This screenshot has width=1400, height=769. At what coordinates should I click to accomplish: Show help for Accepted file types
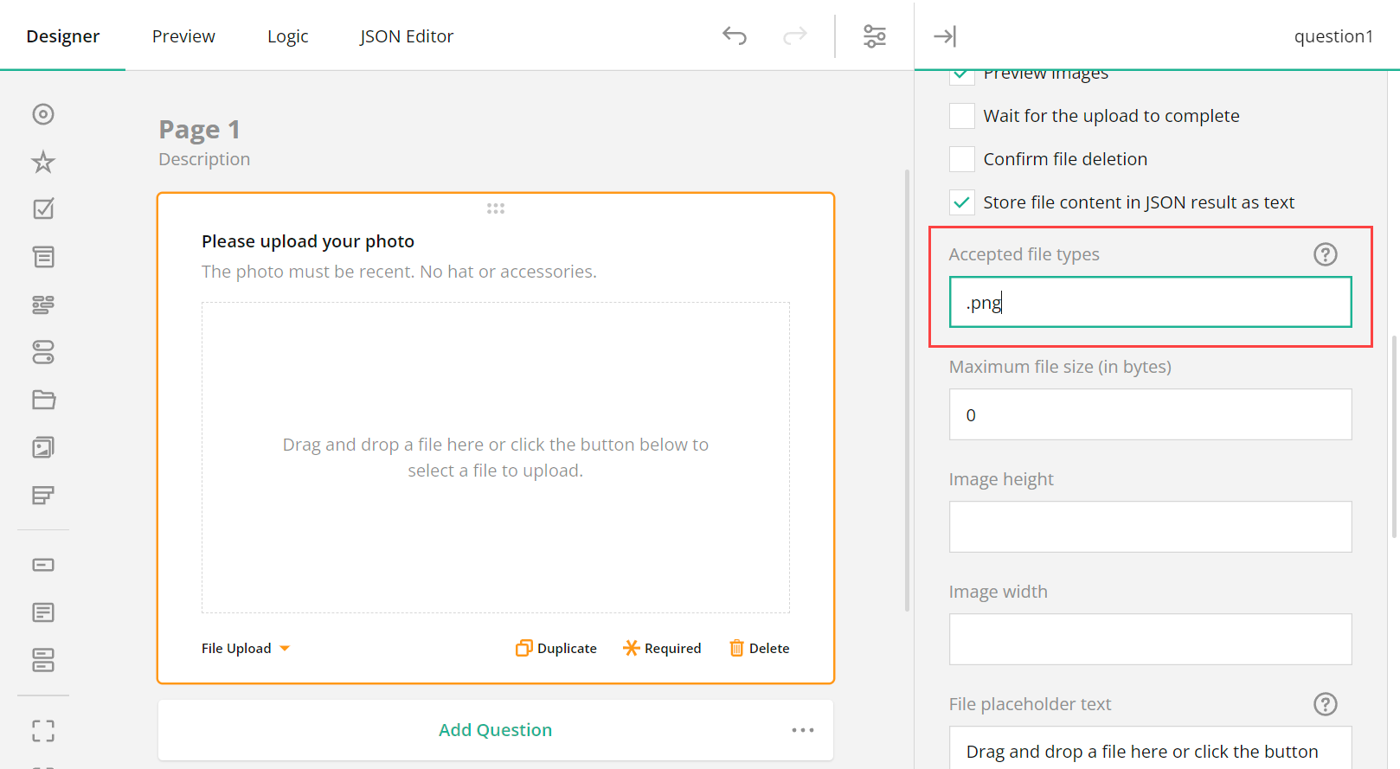click(x=1326, y=254)
